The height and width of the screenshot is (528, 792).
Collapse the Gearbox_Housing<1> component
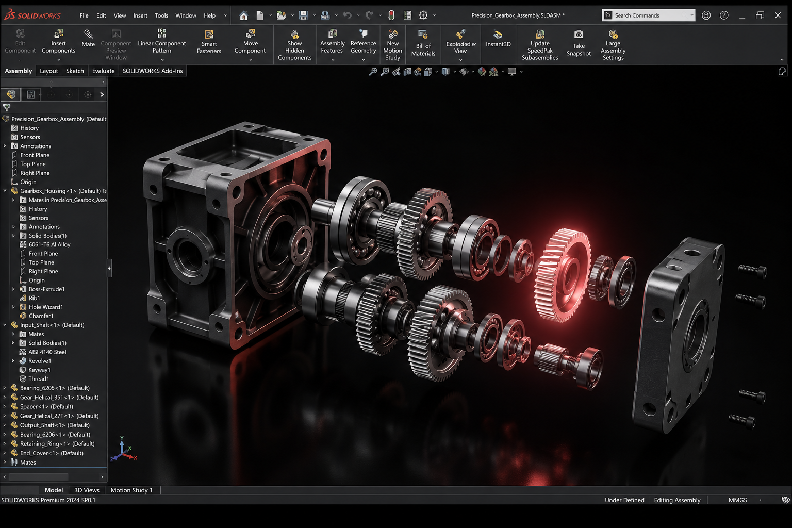[5, 191]
